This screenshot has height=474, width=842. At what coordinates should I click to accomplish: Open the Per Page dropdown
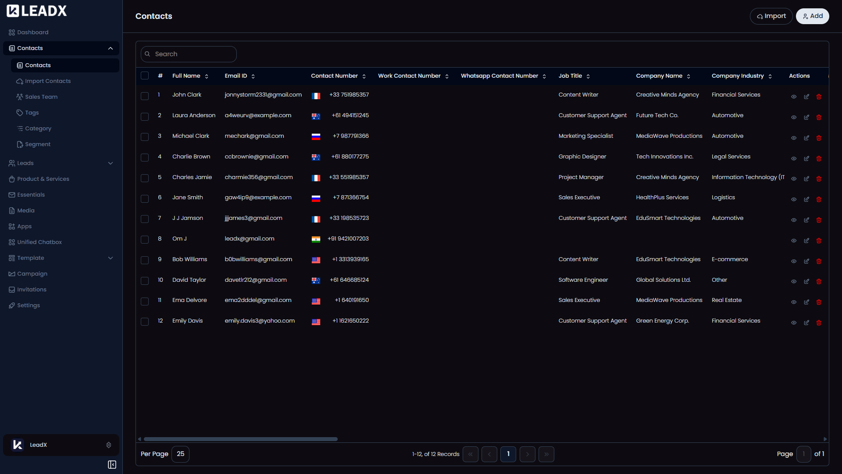click(180, 454)
